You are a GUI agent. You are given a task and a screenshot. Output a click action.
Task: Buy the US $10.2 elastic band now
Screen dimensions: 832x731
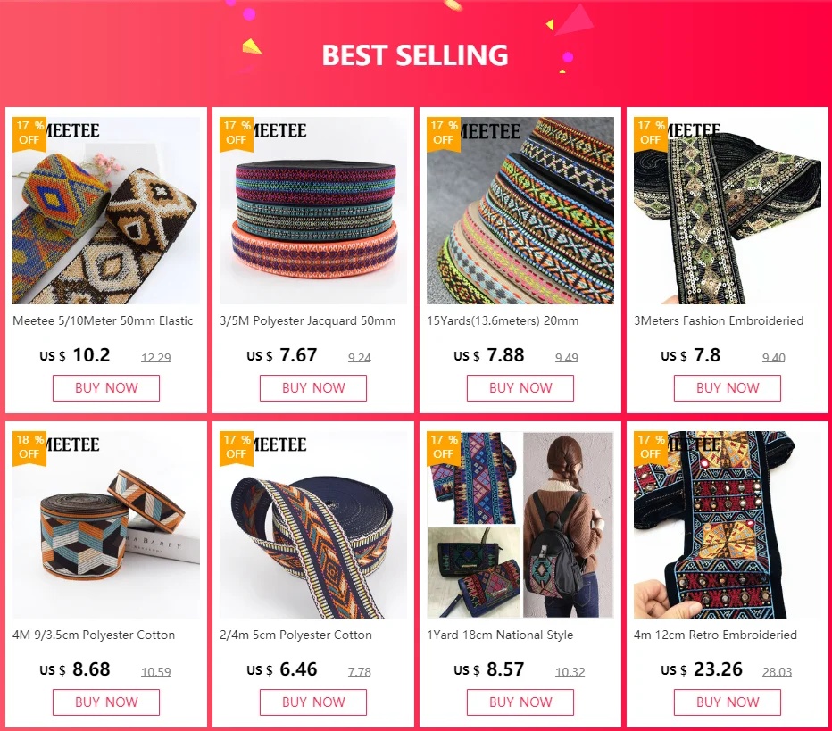tap(106, 387)
